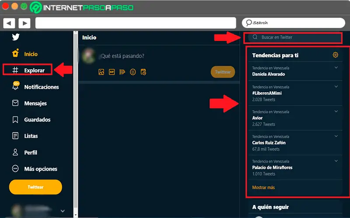Open Guardados bookmarks
Screen dimensions: 350x218
pyautogui.click(x=37, y=119)
